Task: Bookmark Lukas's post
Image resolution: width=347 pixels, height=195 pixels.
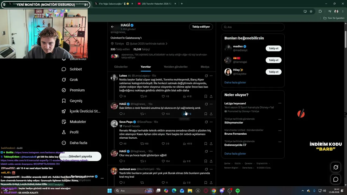Action: (206, 96)
